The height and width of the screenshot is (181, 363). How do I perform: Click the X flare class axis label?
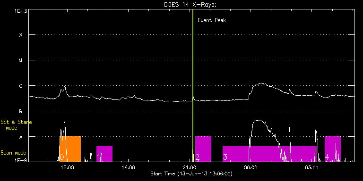[21, 35]
